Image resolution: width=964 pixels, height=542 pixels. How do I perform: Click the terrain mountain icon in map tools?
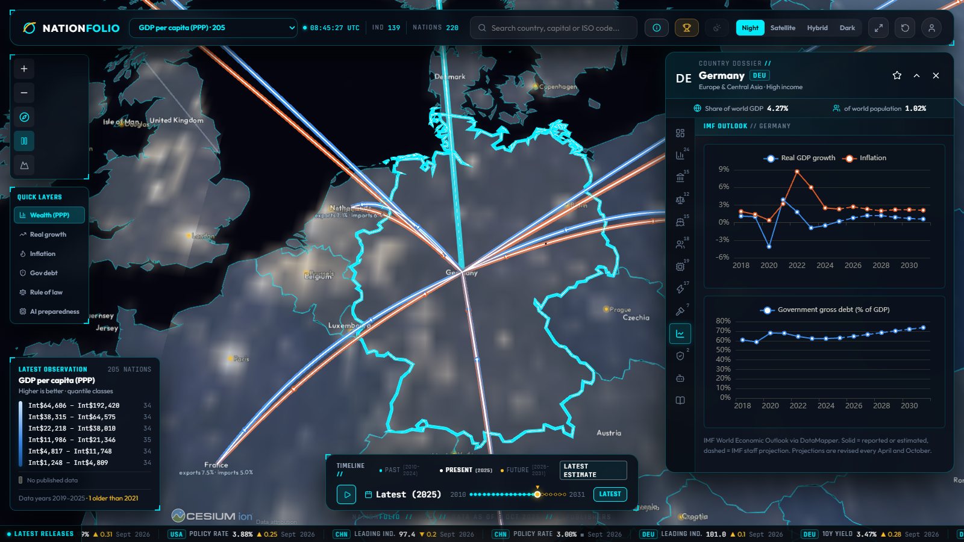24,165
